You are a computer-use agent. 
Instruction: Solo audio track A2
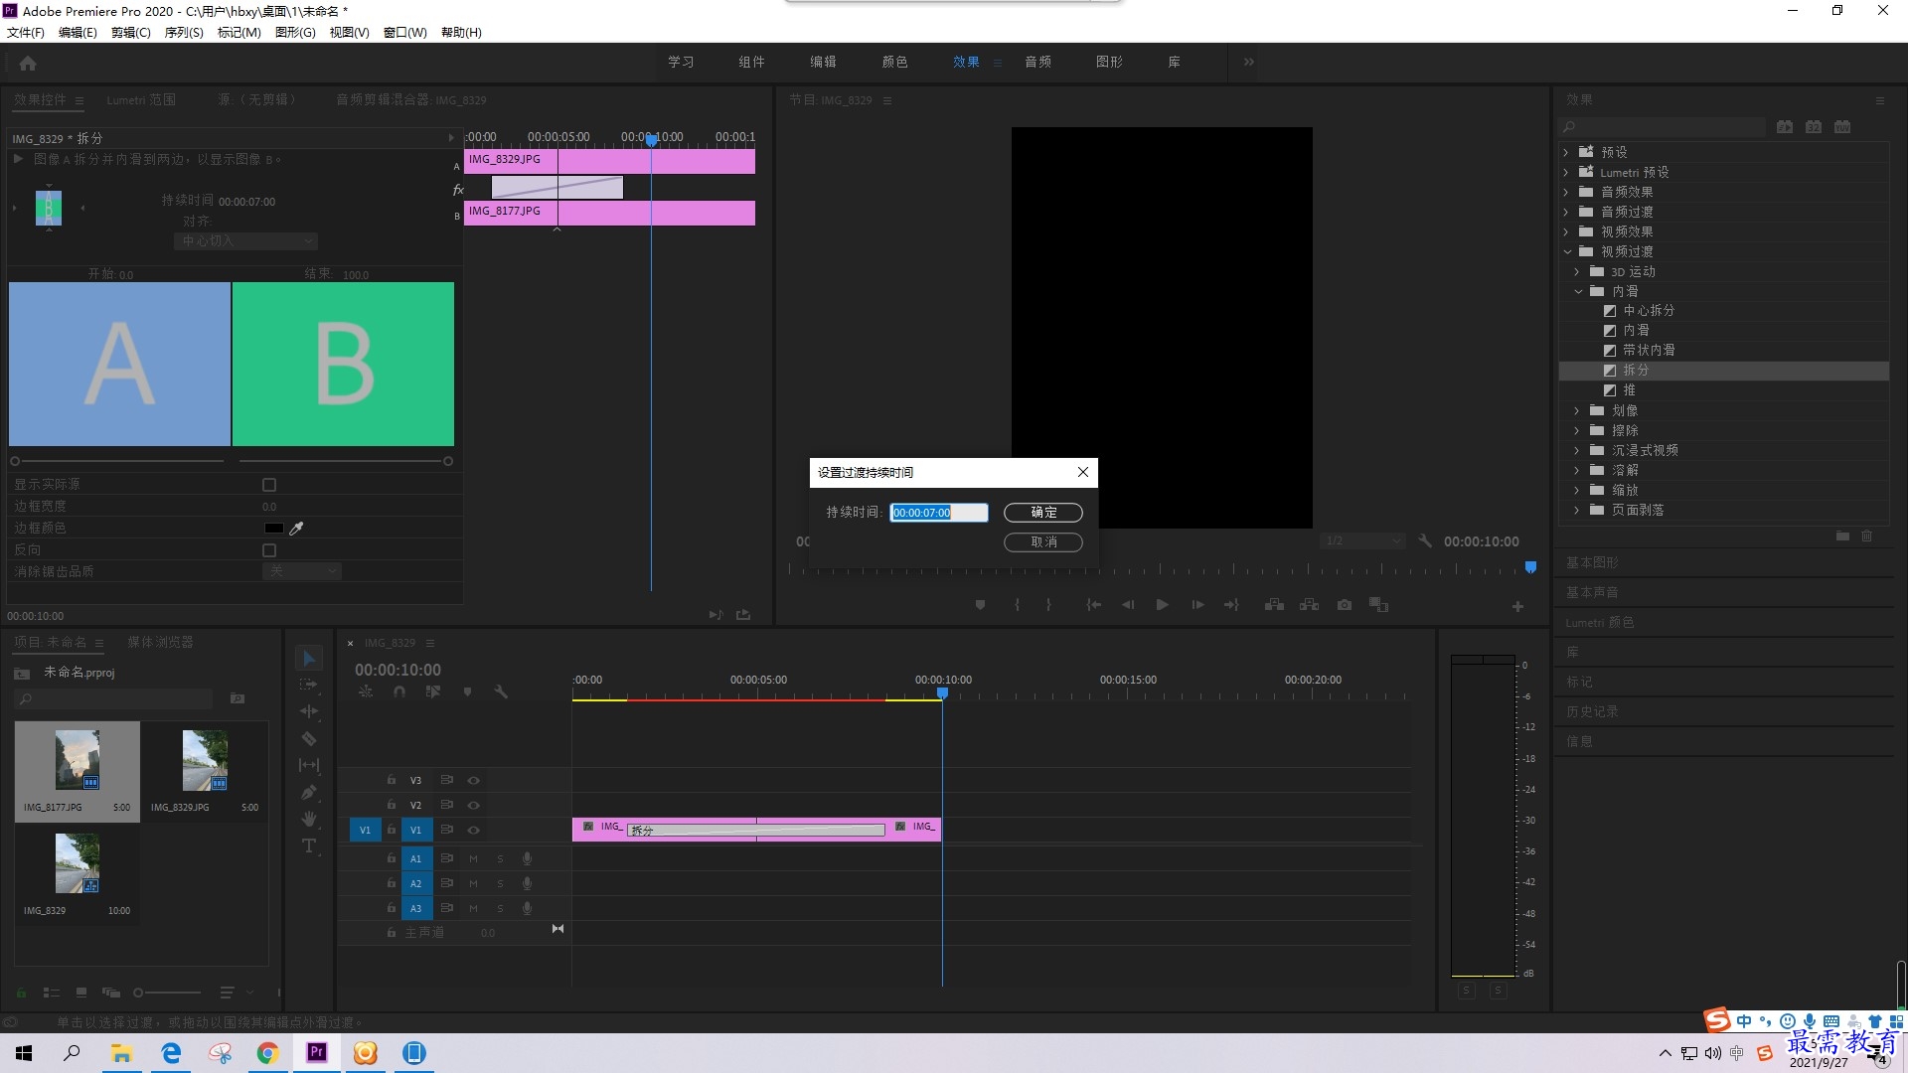tap(500, 883)
